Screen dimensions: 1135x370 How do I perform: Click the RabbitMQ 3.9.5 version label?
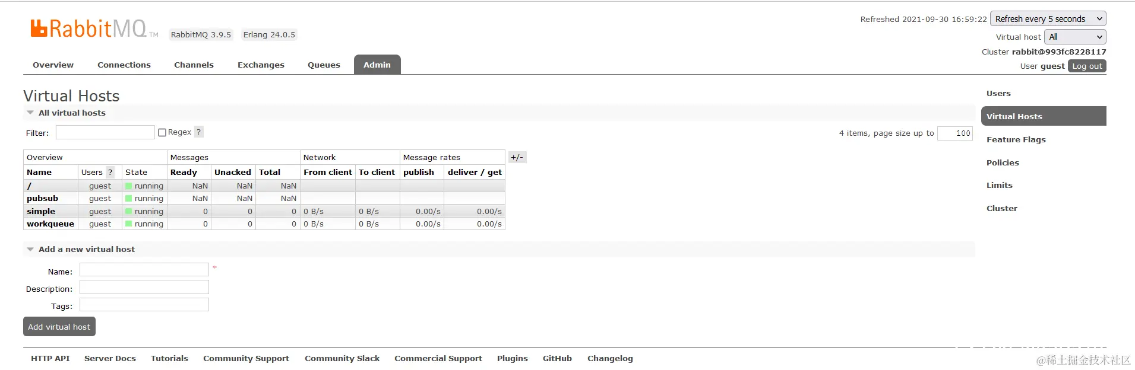tap(201, 34)
